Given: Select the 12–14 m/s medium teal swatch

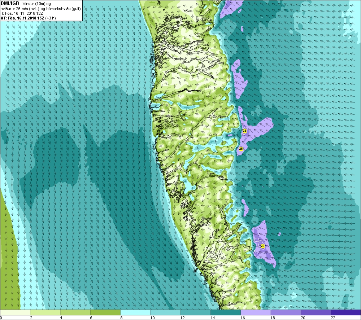Looking at the screenshot, I should click(195, 312).
